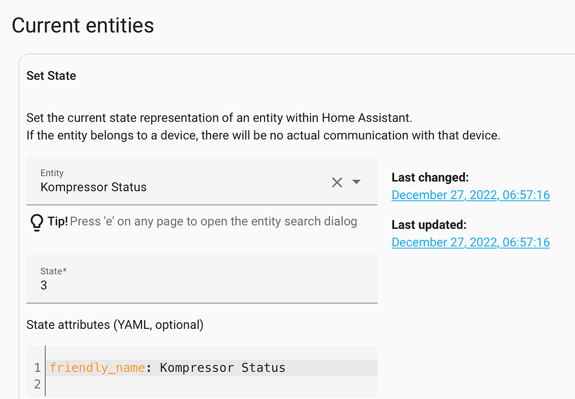Click the Last updated label

click(429, 224)
